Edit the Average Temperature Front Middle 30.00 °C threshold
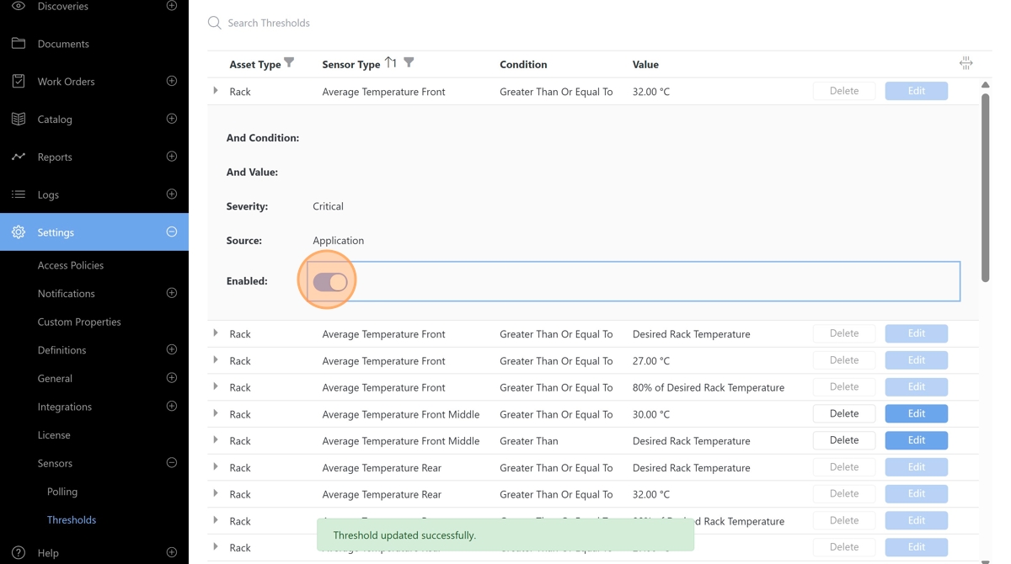 [916, 413]
